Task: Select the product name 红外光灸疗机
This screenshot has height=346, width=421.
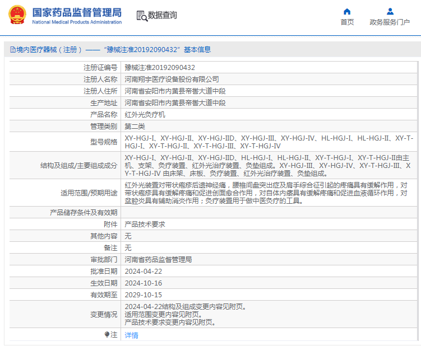Action: tap(145, 115)
